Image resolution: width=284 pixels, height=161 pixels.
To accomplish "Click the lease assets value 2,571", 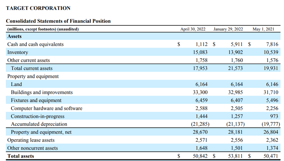I will click(x=202, y=140).
